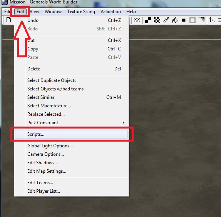Click the Generals World Builder title icon

(x=4, y=2)
